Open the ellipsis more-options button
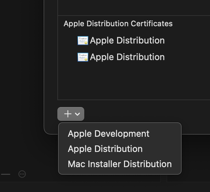210x192 pixels. tap(22, 174)
